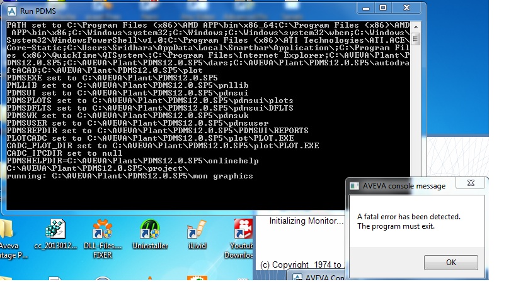This screenshot has width=516, height=289.
Task: Click the Run PDMS title bar text
Action: (x=38, y=11)
